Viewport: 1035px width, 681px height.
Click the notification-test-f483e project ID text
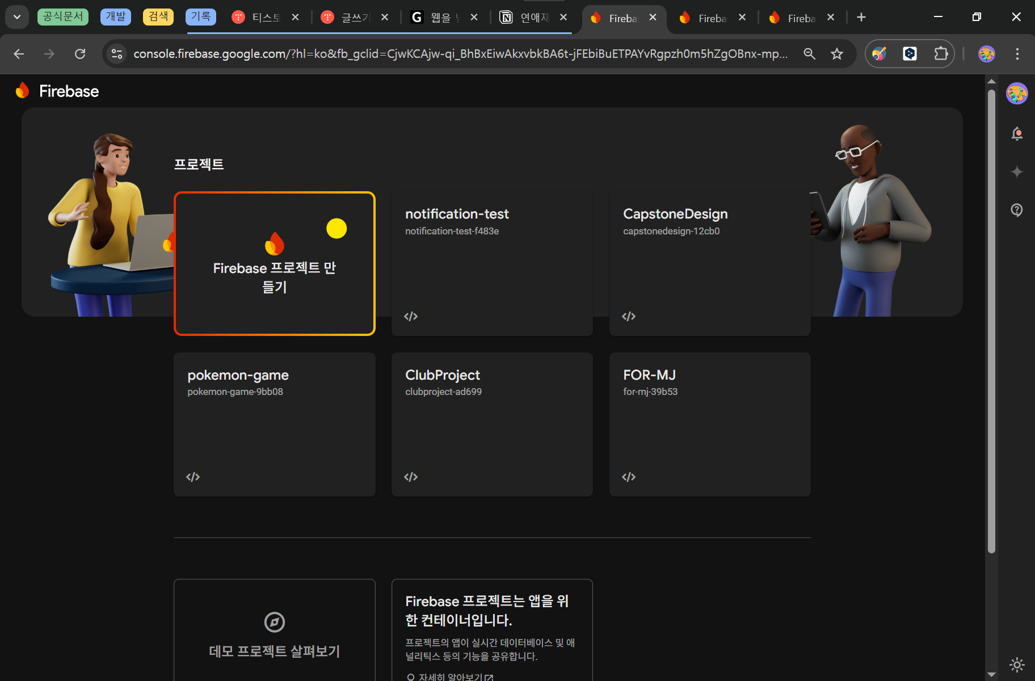coord(452,231)
